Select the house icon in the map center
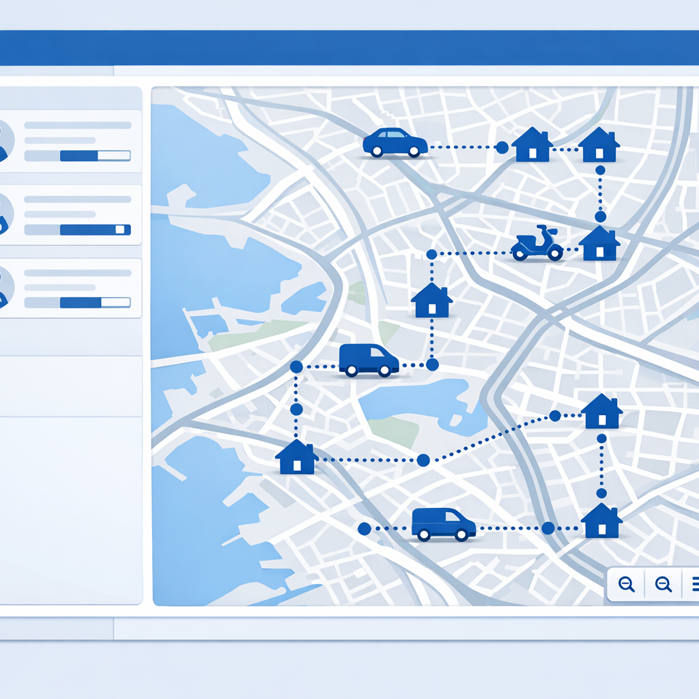This screenshot has width=699, height=699. pyautogui.click(x=431, y=301)
